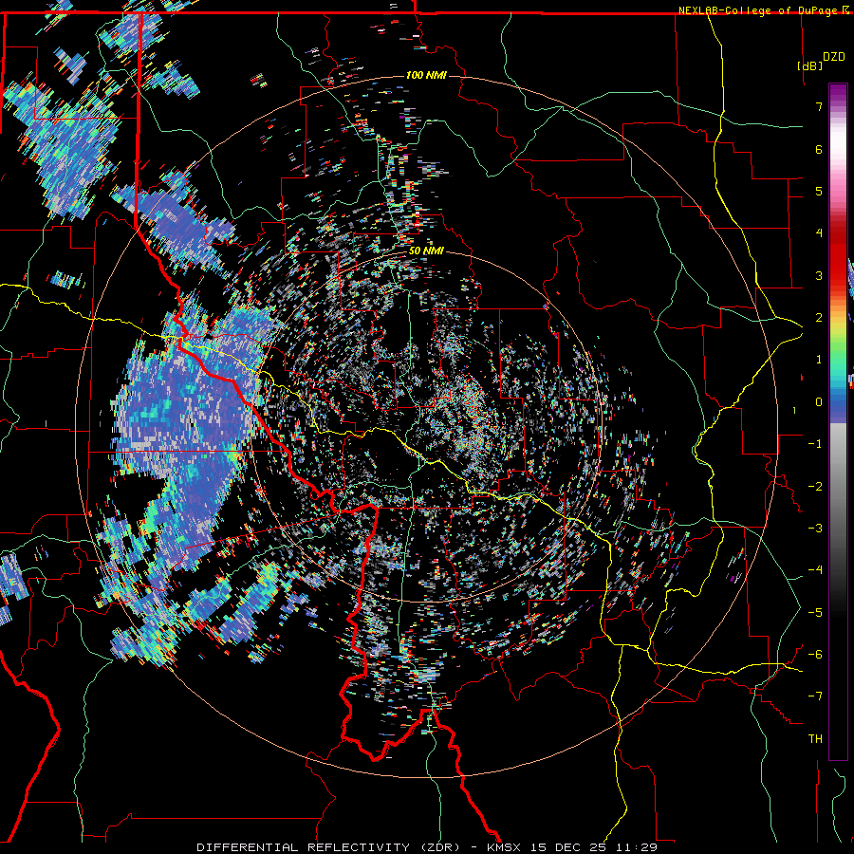
Task: Click the DZD legend title
Action: (833, 57)
